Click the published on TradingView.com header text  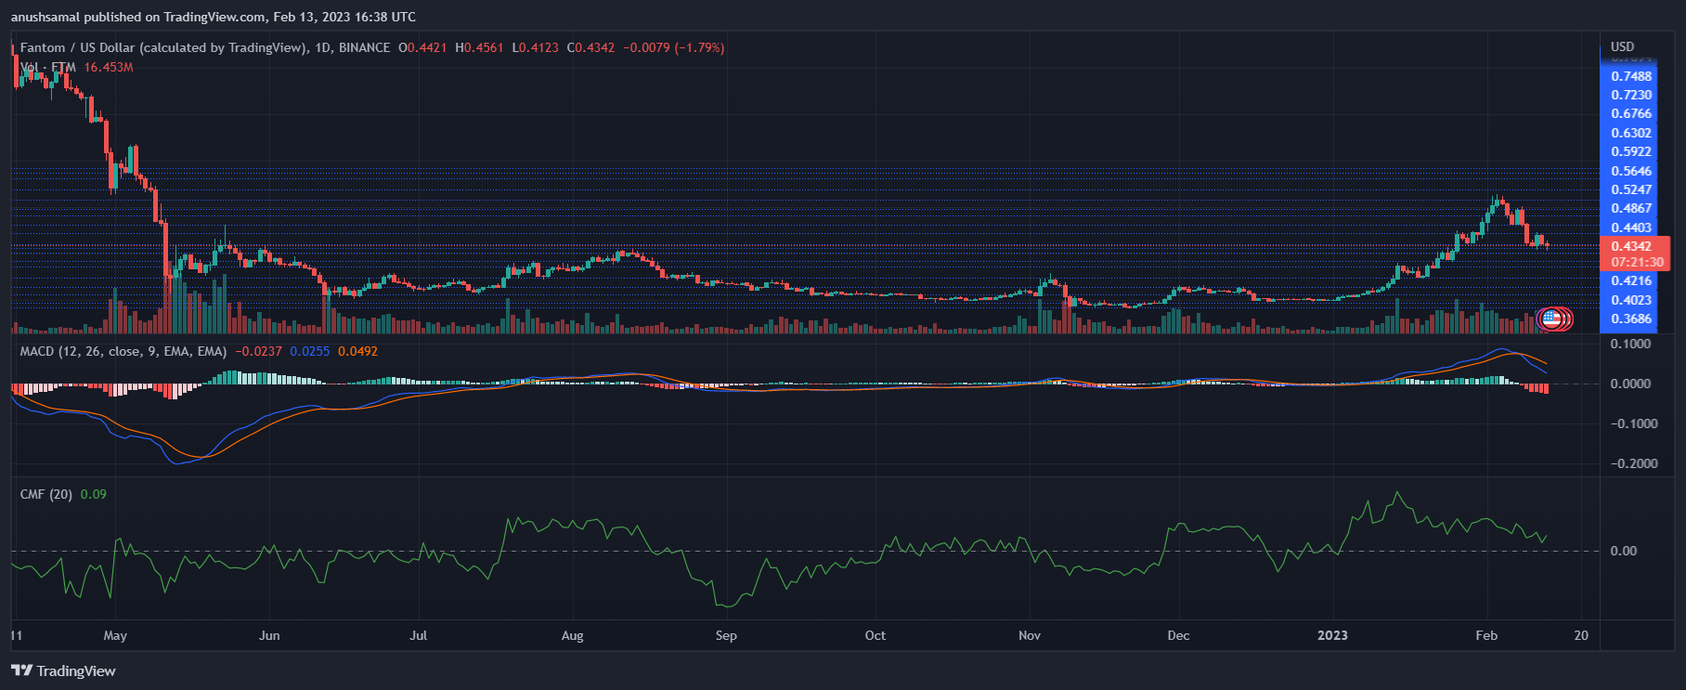[x=214, y=17]
